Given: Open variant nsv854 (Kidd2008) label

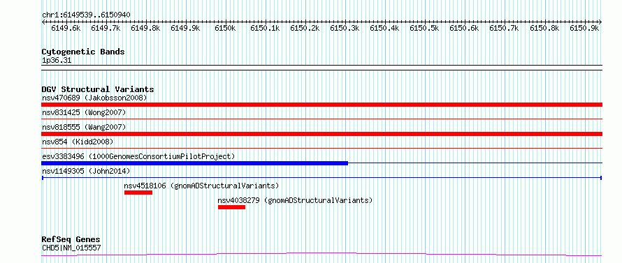Looking at the screenshot, I should pyautogui.click(x=78, y=142).
